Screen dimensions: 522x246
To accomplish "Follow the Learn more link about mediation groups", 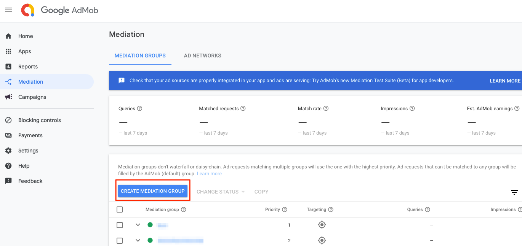I will pos(209,173).
